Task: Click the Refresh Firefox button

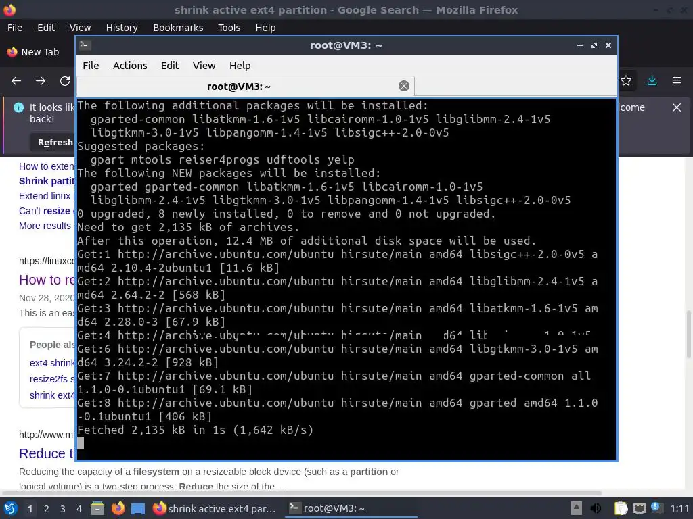Action: click(x=53, y=142)
